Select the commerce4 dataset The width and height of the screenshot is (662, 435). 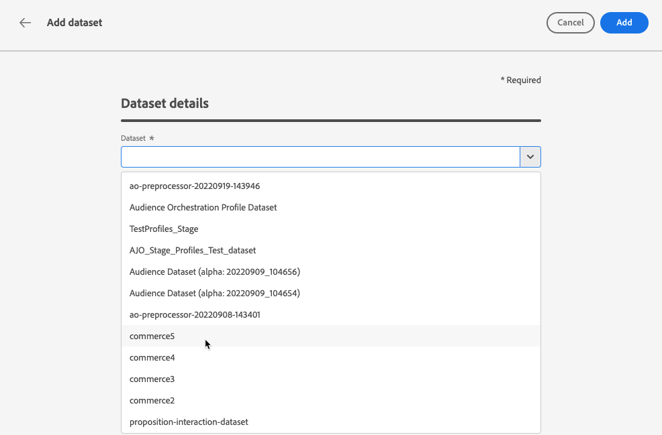152,357
